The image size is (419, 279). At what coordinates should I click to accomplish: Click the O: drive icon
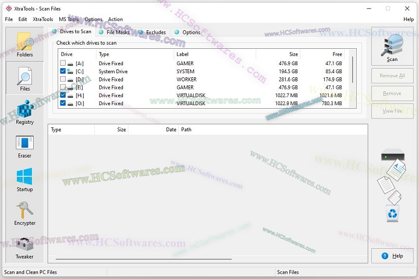[70, 103]
